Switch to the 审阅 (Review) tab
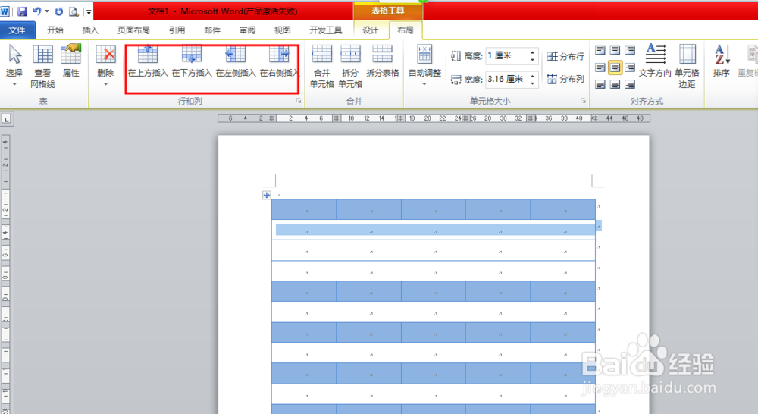 pos(248,30)
